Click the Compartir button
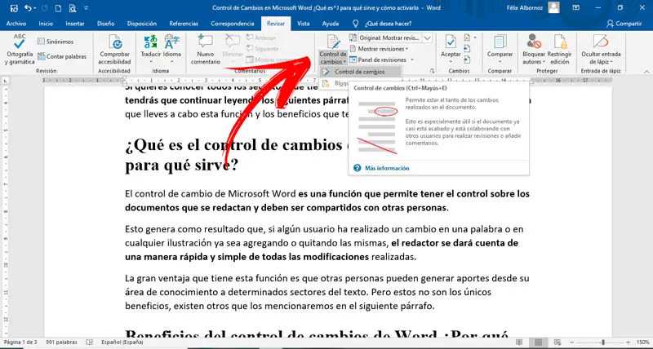The width and height of the screenshot is (653, 349). (624, 24)
